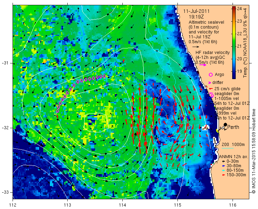Click the magenta drifter arrowhead legend symbol
This screenshot has height=209, width=258.
(x=210, y=83)
